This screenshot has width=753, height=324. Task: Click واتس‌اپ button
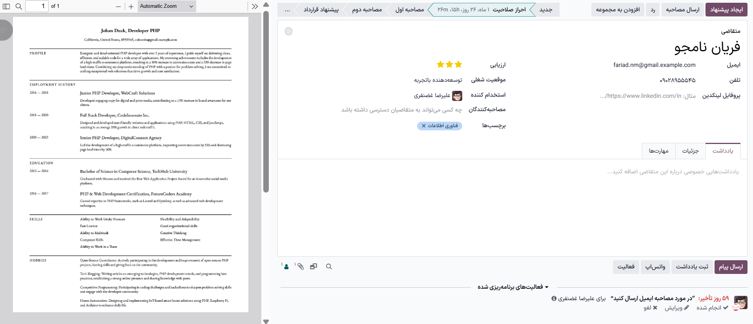(x=655, y=267)
